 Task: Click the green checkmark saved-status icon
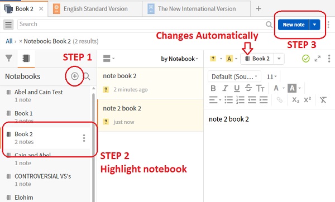(306, 59)
